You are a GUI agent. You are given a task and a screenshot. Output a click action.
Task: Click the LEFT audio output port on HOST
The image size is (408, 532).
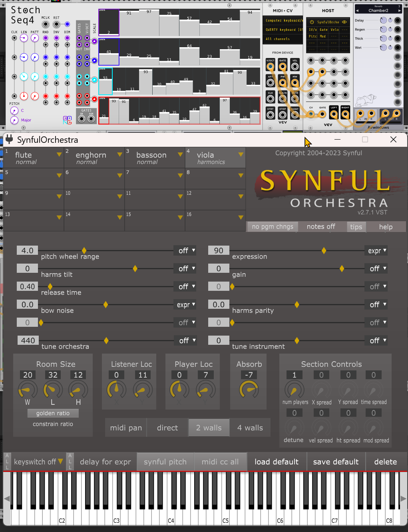click(x=334, y=114)
